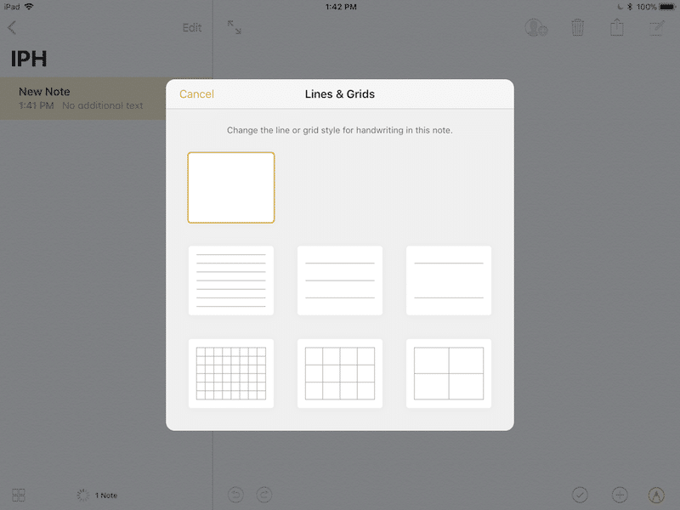Tap the trash icon to delete the note
This screenshot has width=680, height=510.
578,27
